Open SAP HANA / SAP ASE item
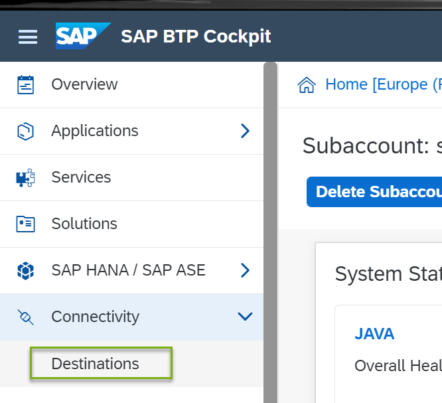Screen dimensions: 442x403 [131, 270]
